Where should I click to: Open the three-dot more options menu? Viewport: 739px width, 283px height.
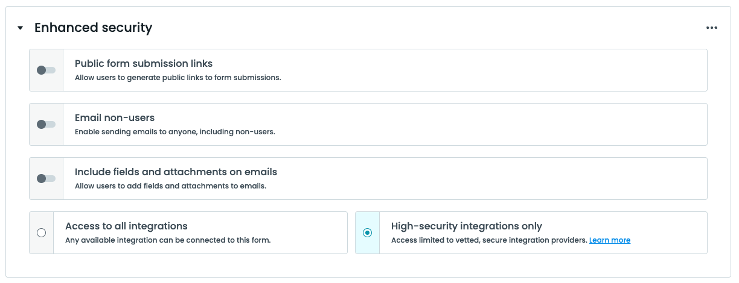click(x=712, y=28)
